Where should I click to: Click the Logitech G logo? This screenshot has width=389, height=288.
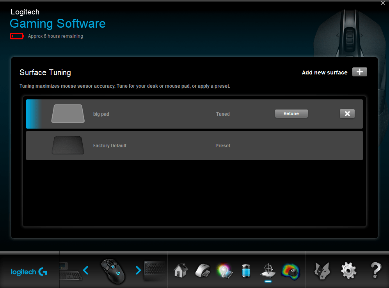[x=29, y=272]
